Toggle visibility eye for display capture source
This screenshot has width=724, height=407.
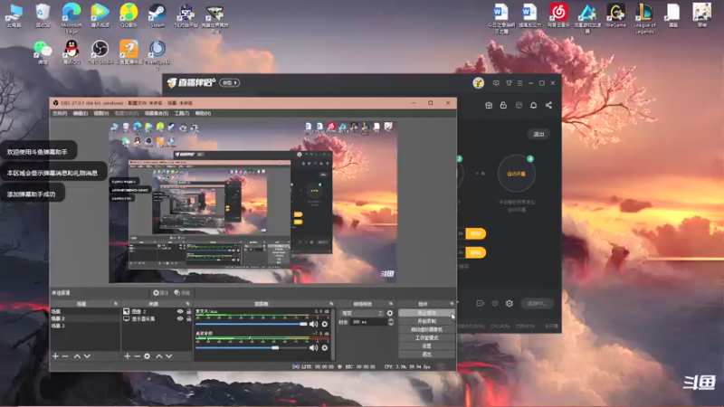(x=180, y=319)
